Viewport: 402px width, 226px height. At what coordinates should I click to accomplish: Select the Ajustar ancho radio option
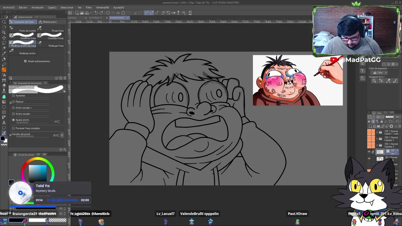pyautogui.click(x=13, y=120)
